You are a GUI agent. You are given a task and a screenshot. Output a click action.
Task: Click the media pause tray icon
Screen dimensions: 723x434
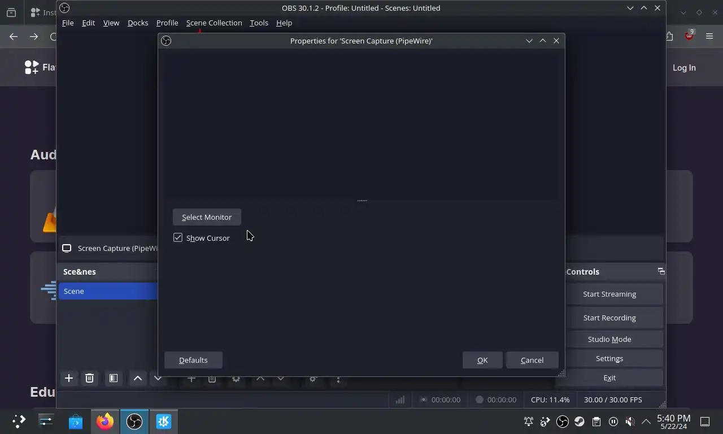[613, 422]
